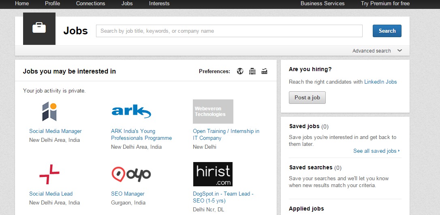Screen dimensions: 440x215
Task: Go to Home in the top navigation
Action: 22,4
